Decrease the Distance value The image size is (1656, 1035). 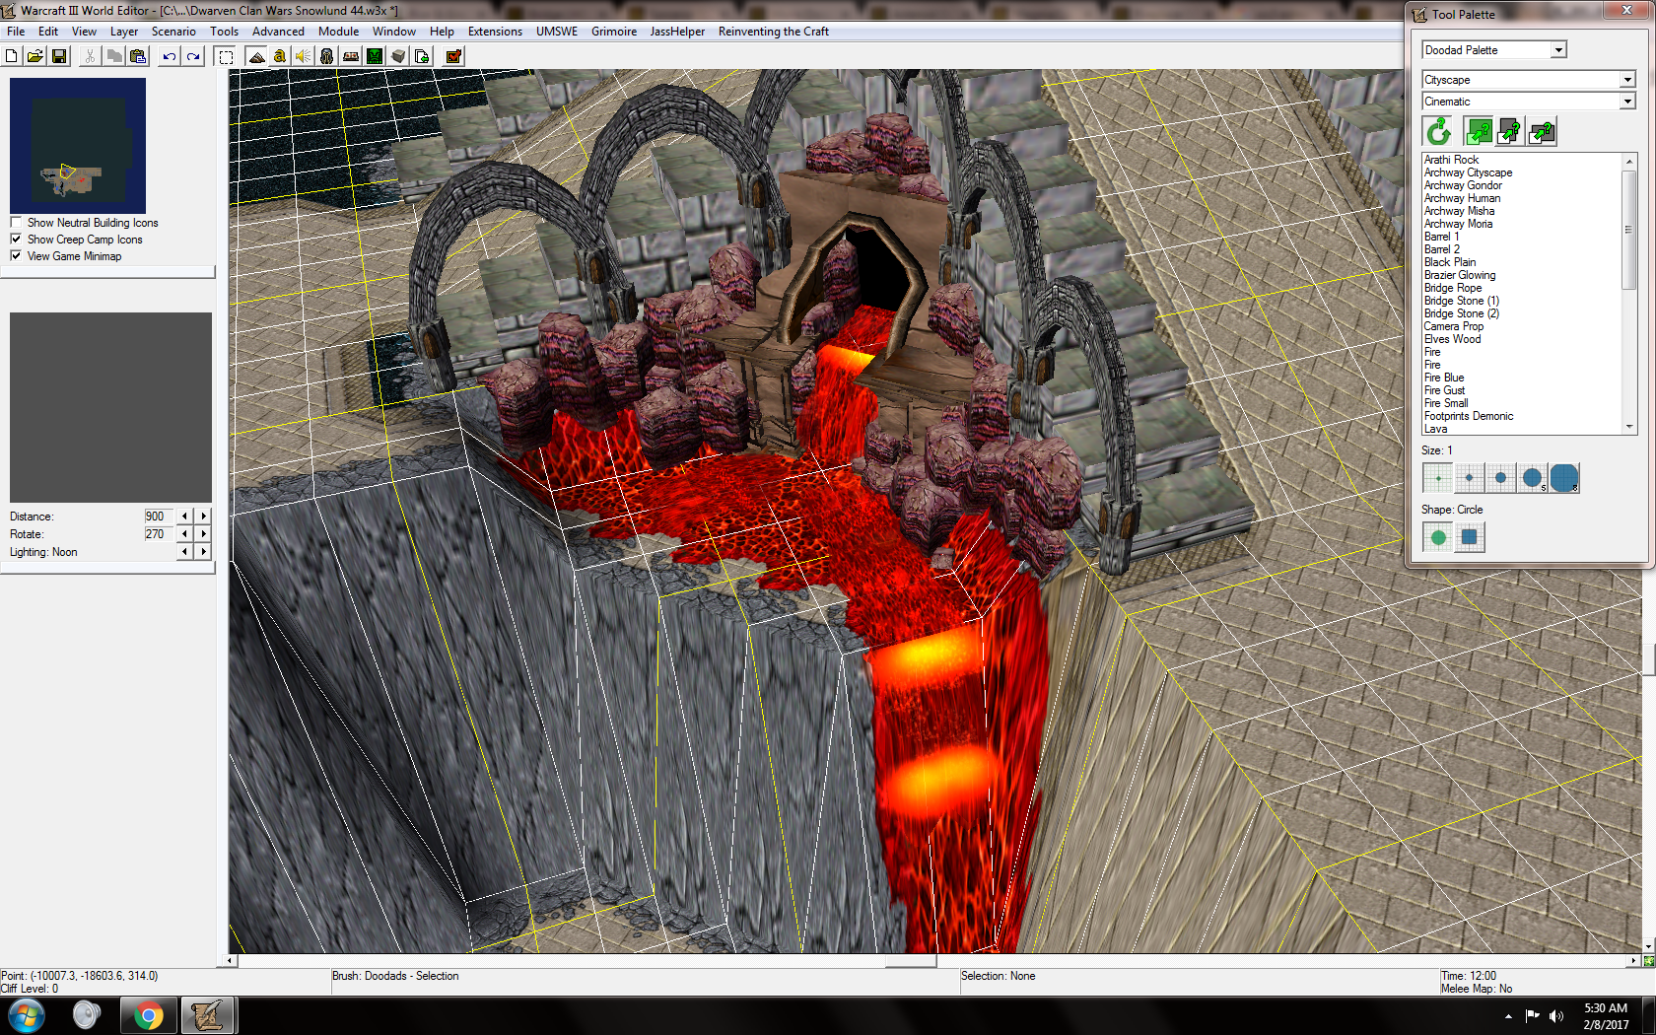[185, 516]
